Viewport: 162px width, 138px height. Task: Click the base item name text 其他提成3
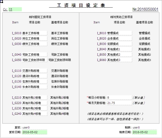click(144, 60)
